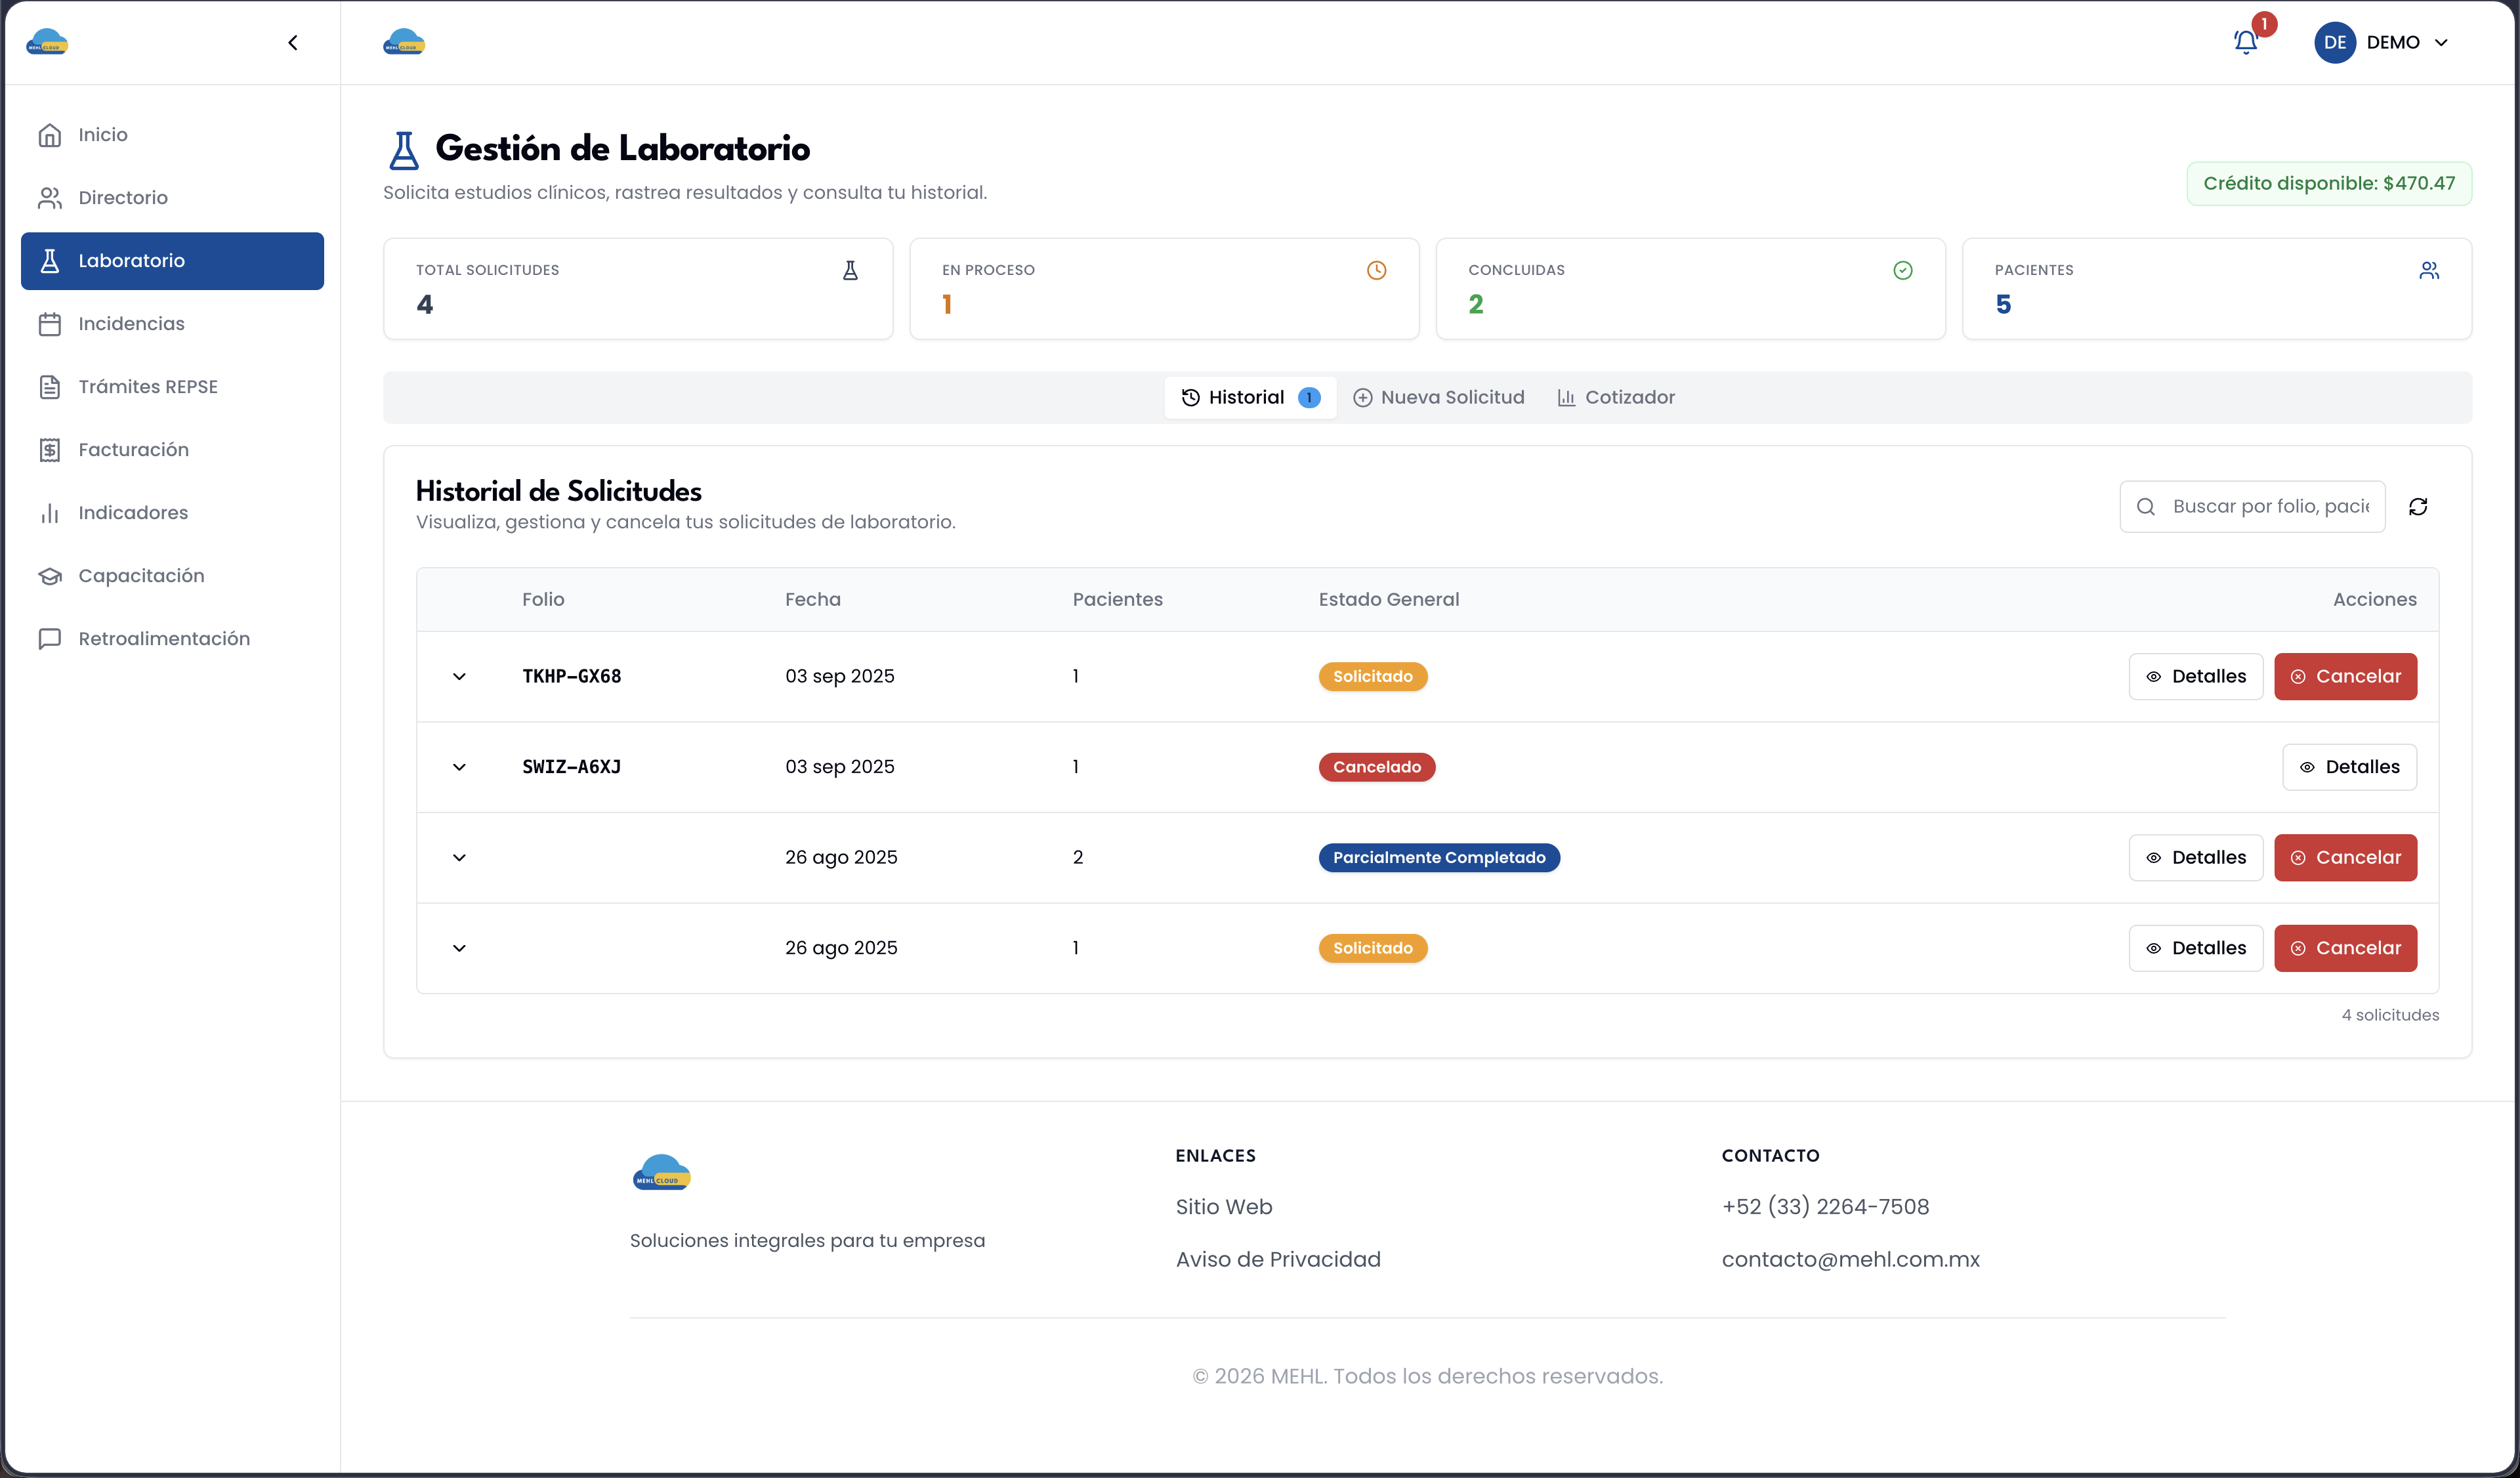Expand the Parcialmente Completado request row
The image size is (2520, 1478).
[x=459, y=858]
